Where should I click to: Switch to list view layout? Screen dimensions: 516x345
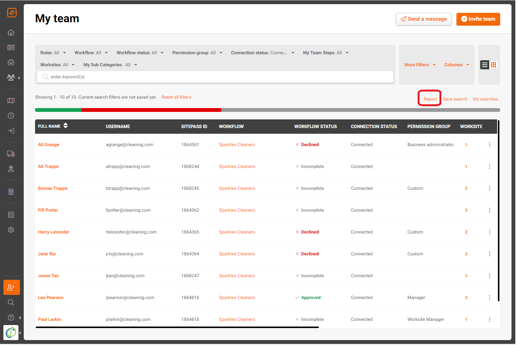485,65
